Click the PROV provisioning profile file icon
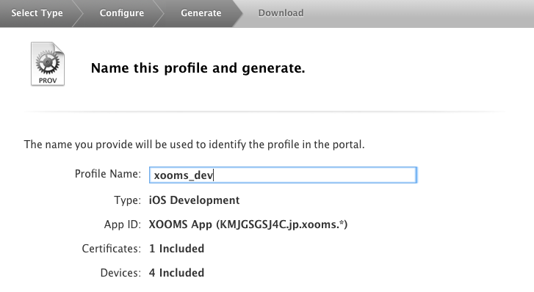This screenshot has width=534, height=292. coord(48,64)
